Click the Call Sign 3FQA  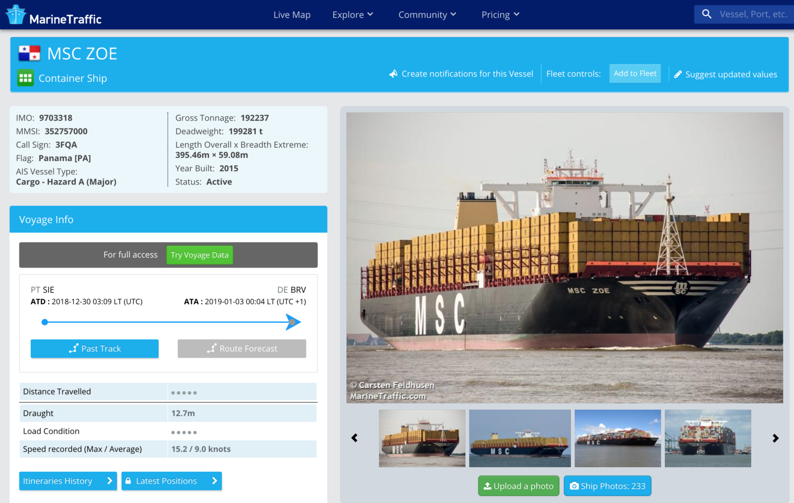(x=66, y=145)
